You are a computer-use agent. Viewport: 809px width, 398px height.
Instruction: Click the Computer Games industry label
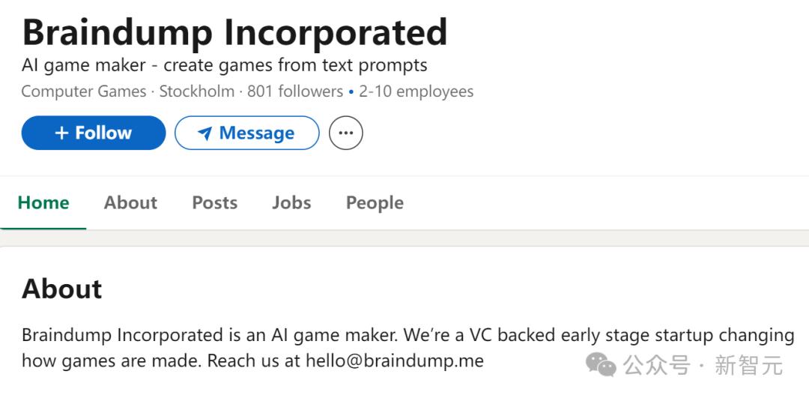83,91
